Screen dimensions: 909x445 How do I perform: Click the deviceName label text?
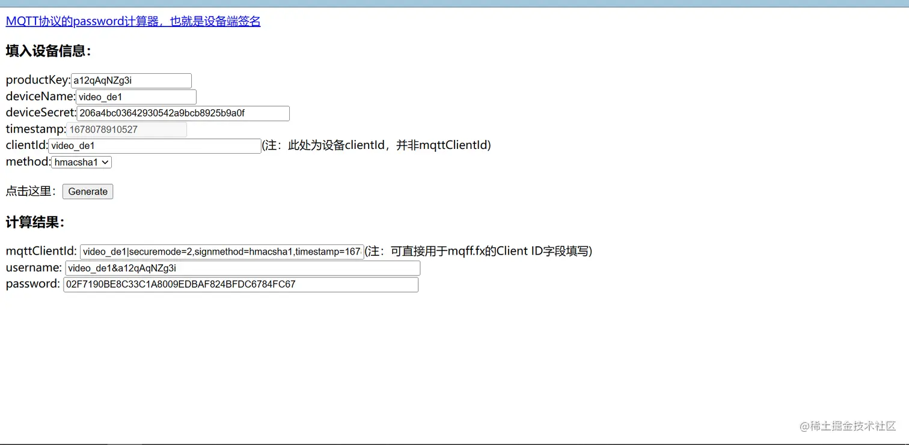[x=41, y=97]
